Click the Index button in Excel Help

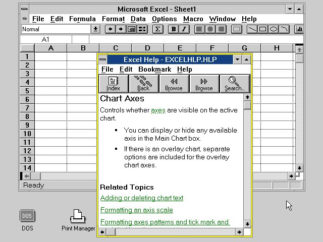click(113, 84)
